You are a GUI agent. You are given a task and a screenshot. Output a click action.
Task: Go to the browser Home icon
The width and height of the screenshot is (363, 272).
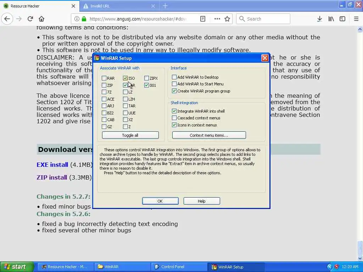[x=41, y=19]
